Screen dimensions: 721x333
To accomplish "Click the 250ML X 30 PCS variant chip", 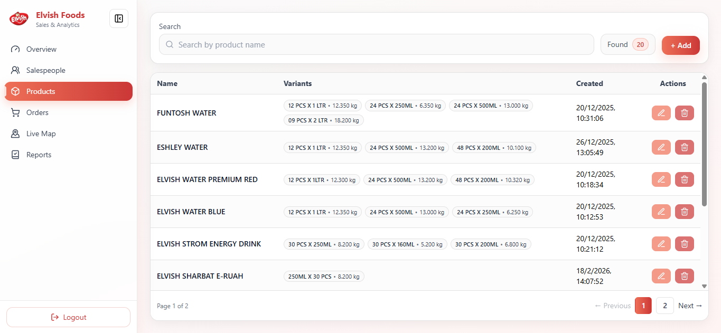I will pyautogui.click(x=324, y=277).
